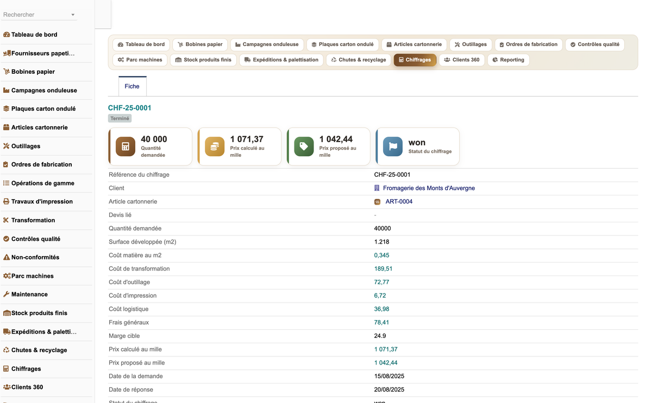Open the Bobines papier top navigation tab
The image size is (652, 403).
tap(200, 44)
